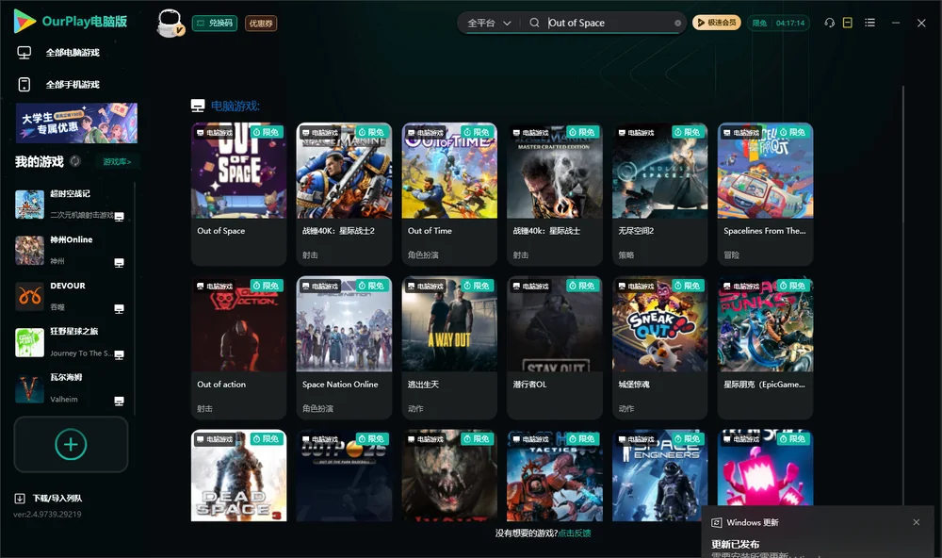Image resolution: width=942 pixels, height=558 pixels.
Task: Click the 电脑游戏 section heading
Action: point(235,107)
